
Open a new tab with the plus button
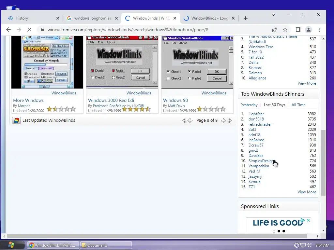coord(246,18)
